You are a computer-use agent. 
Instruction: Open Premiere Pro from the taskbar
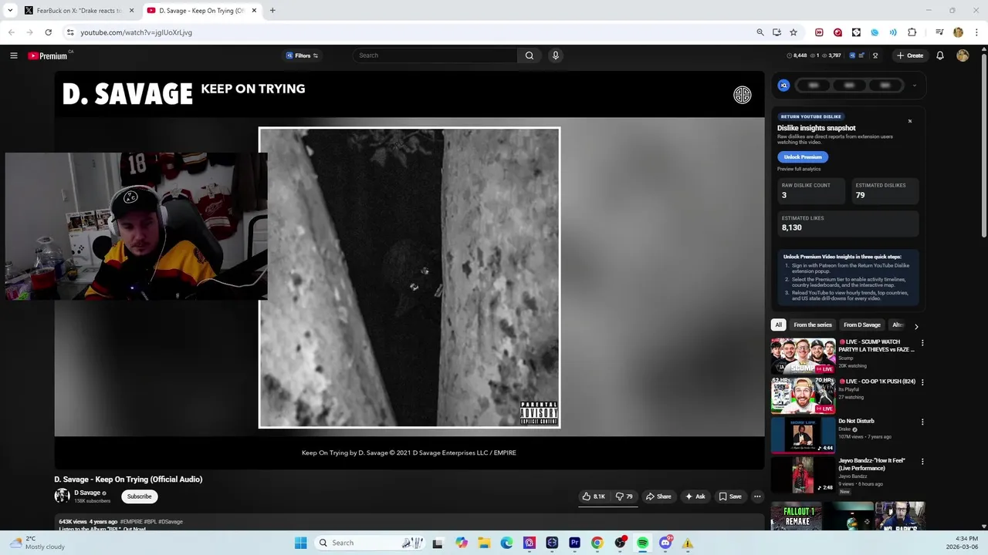pyautogui.click(x=574, y=543)
